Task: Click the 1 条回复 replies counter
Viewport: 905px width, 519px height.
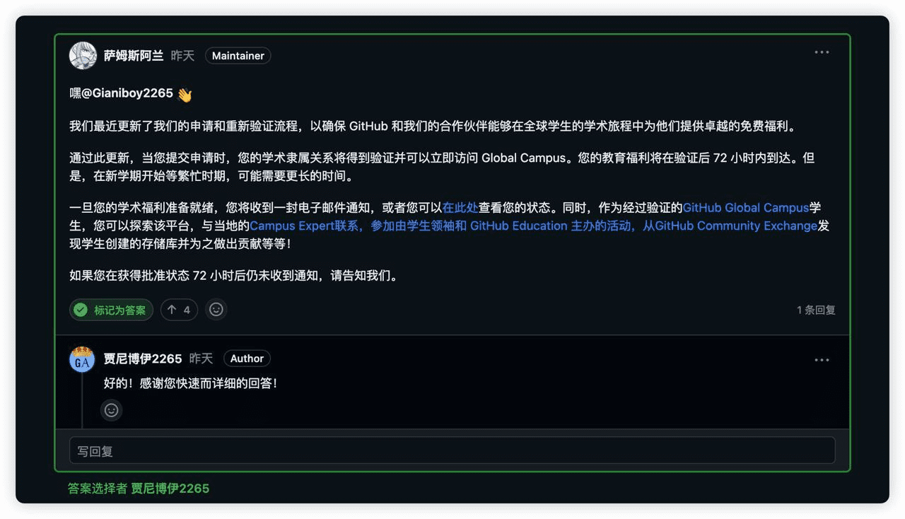Action: [815, 309]
